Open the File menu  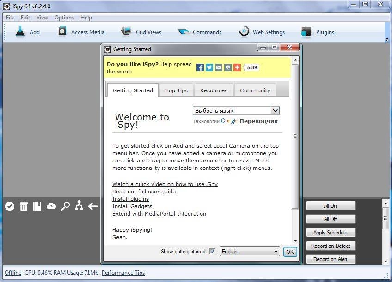coord(10,18)
